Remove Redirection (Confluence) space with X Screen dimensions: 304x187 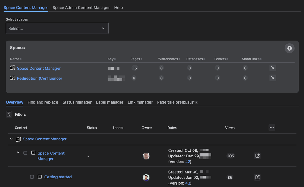(273, 78)
